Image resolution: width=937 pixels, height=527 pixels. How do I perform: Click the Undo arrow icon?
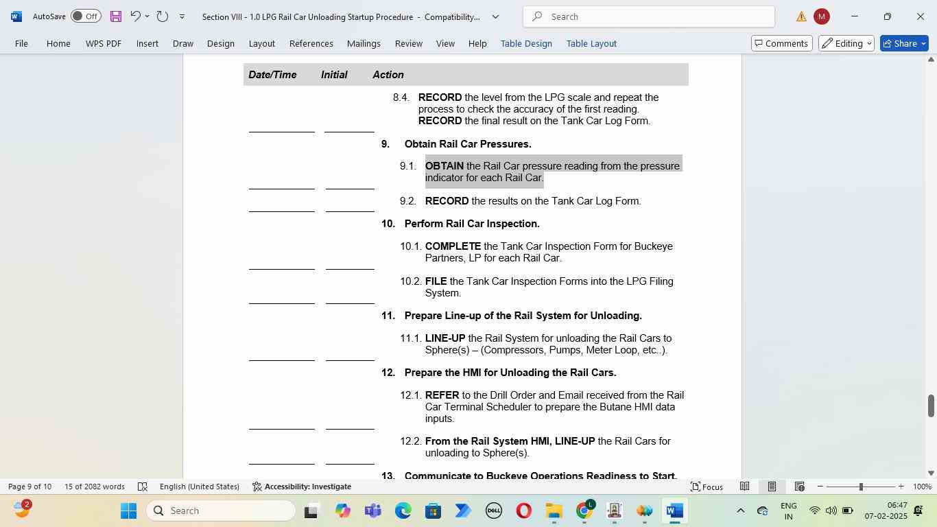(135, 16)
